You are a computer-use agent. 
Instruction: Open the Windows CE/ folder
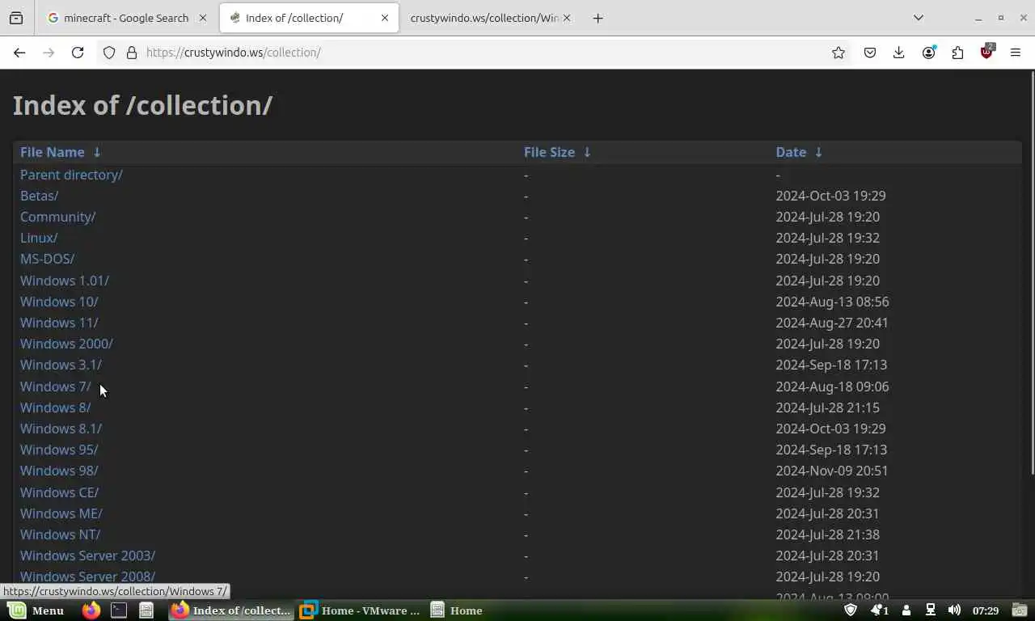tap(59, 492)
